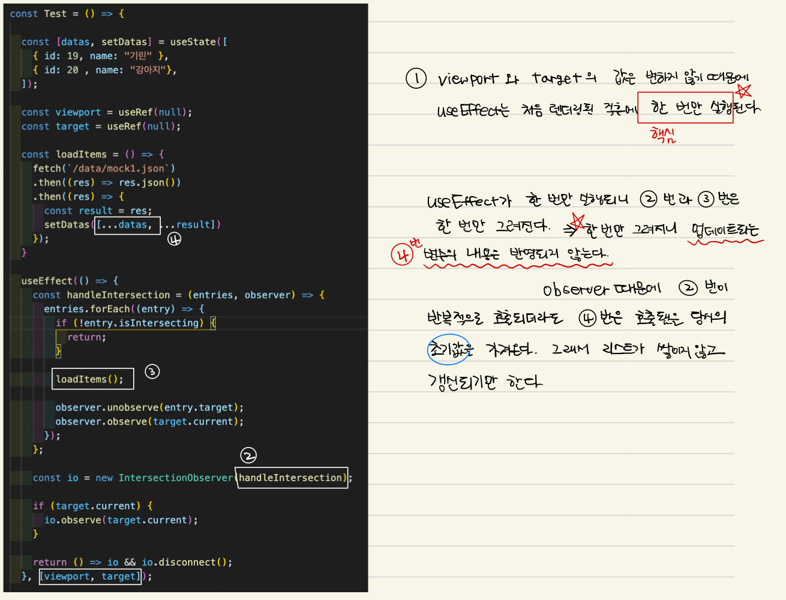Click the '.then((res) => res.json())' line
Screen dimensions: 786x600
pos(107,182)
